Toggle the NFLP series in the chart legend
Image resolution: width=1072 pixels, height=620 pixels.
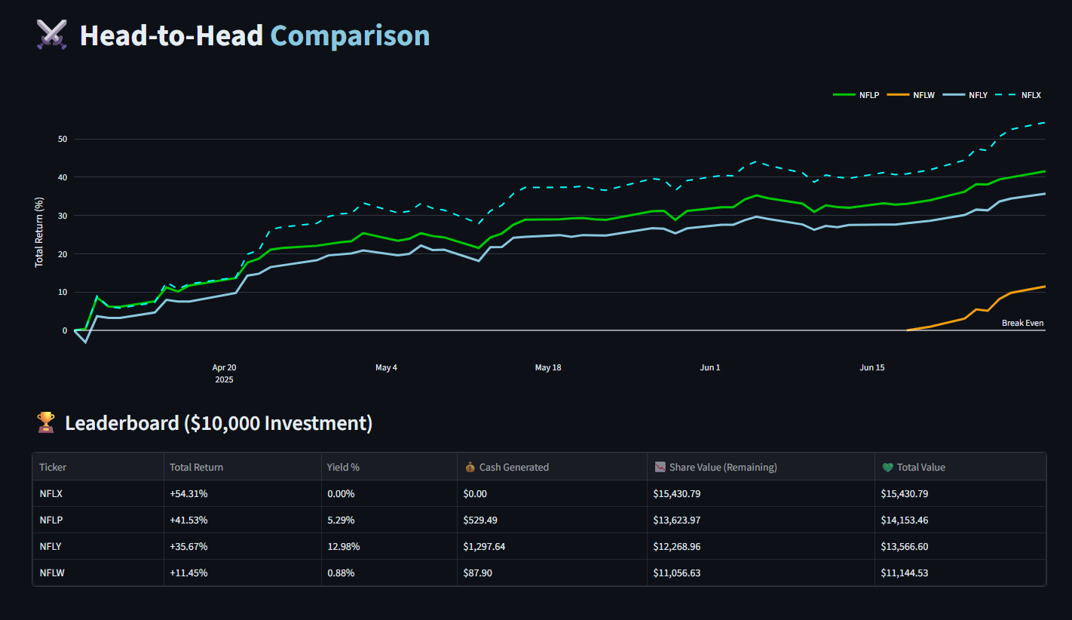(856, 95)
